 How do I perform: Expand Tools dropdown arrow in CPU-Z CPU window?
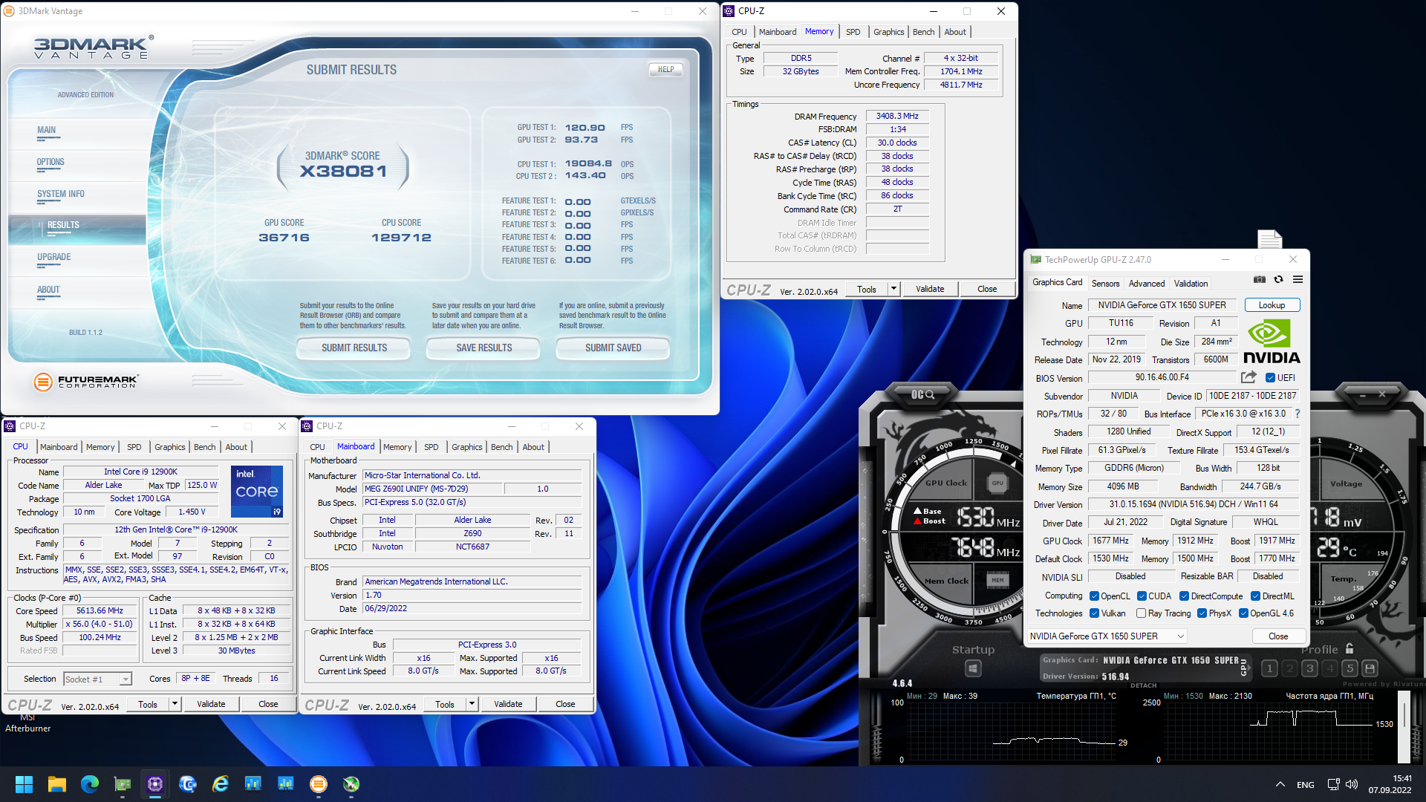pos(175,704)
